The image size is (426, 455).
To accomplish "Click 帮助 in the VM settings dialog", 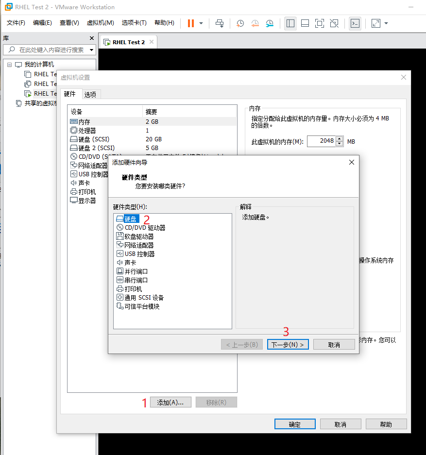I will pos(386,424).
